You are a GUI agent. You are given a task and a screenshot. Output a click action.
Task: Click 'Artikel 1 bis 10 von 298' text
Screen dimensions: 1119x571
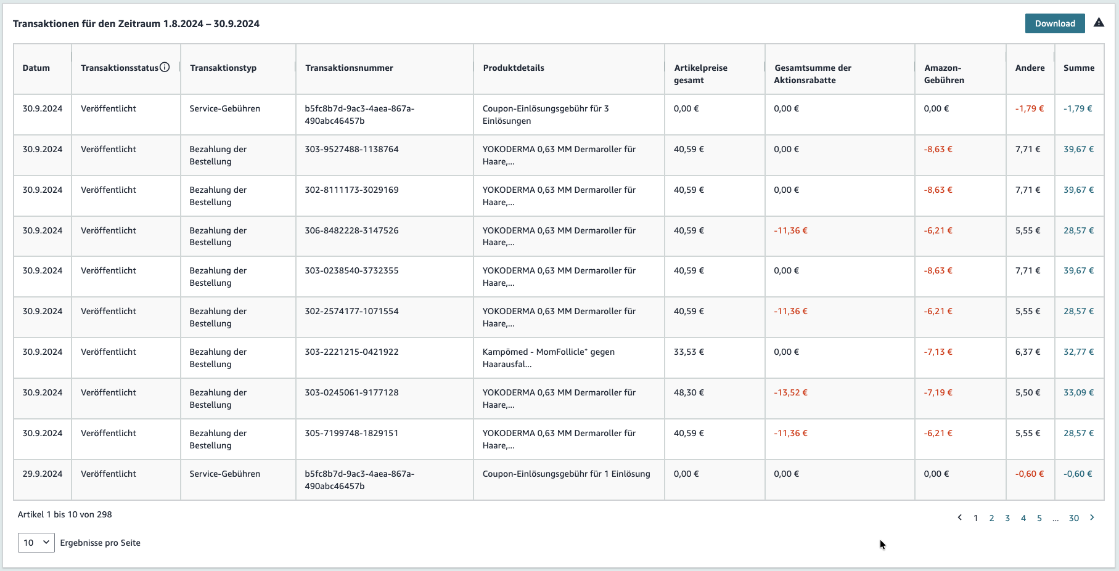pos(65,514)
